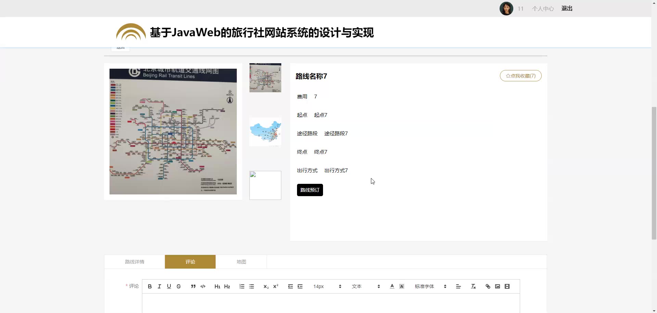Click the 终点7 value text
The height and width of the screenshot is (313, 657).
321,152
